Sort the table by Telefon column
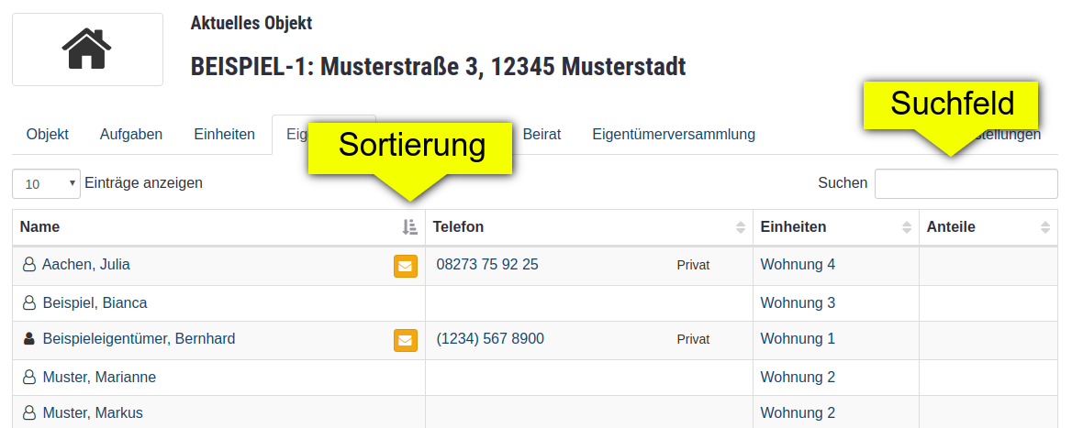This screenshot has width=1072, height=428. (741, 227)
